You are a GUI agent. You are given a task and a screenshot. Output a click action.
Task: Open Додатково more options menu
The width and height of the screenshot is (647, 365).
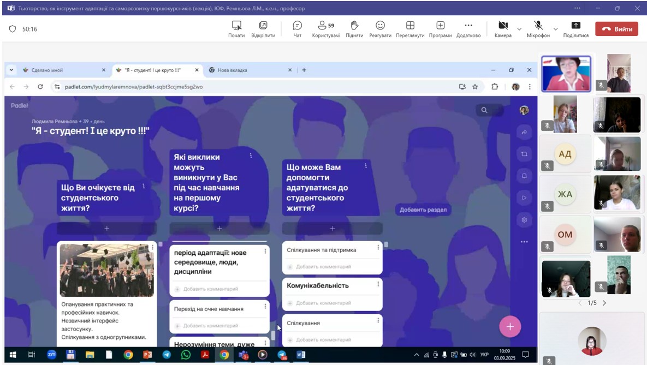tap(468, 29)
